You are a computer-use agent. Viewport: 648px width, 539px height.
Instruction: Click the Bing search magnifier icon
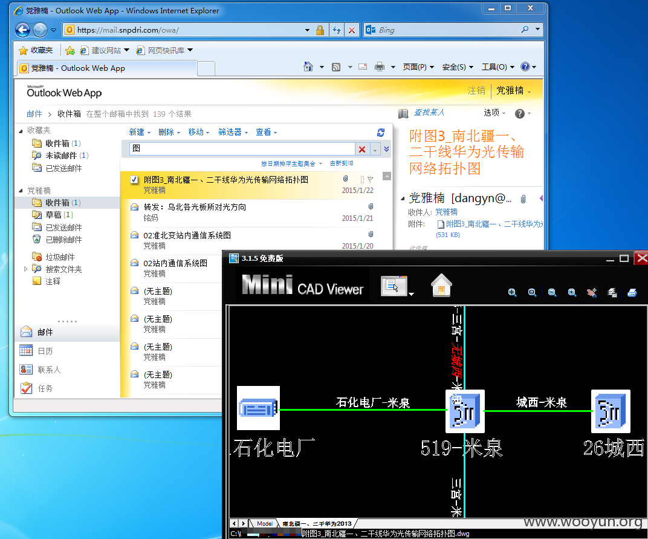[525, 30]
